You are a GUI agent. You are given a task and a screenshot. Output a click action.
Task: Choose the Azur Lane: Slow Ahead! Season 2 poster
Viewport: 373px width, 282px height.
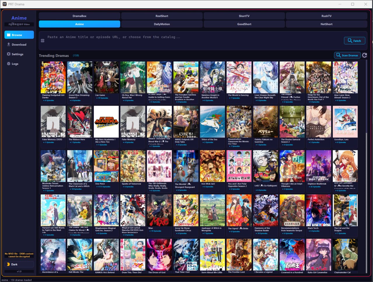click(x=345, y=77)
